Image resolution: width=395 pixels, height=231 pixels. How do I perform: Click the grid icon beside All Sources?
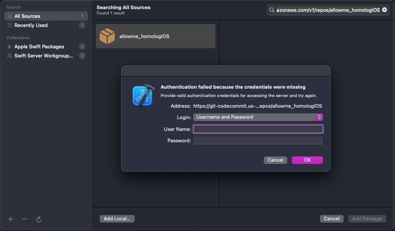tap(10, 16)
